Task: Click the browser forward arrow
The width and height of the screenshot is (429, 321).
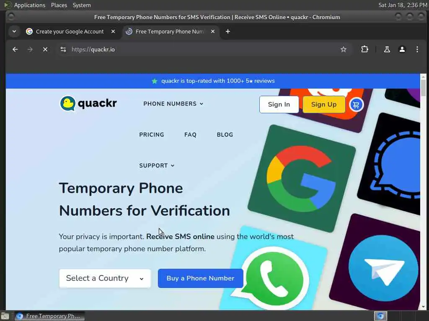Action: coord(30,49)
